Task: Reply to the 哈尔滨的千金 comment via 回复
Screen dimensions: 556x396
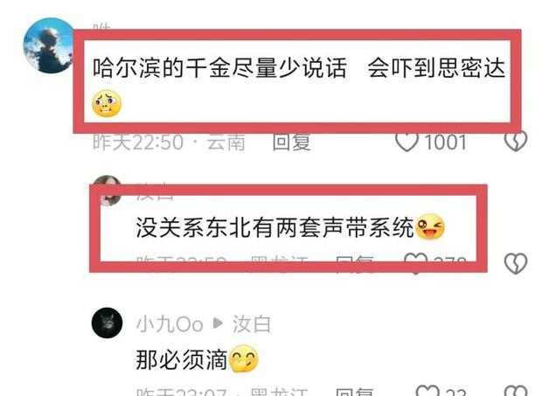Action: (291, 142)
